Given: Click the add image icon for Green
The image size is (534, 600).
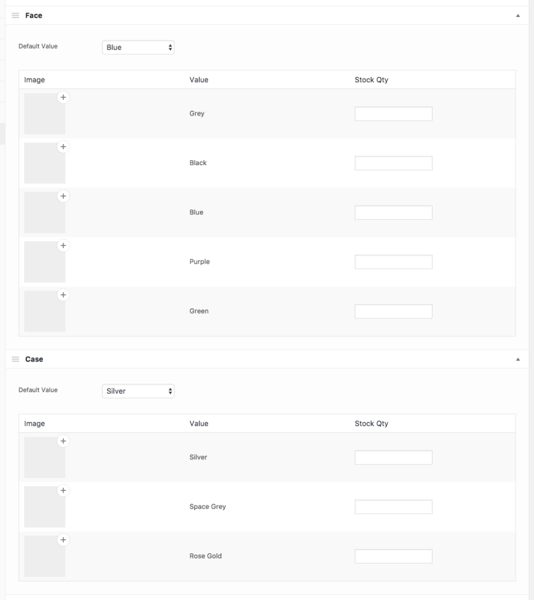Looking at the screenshot, I should (x=63, y=295).
